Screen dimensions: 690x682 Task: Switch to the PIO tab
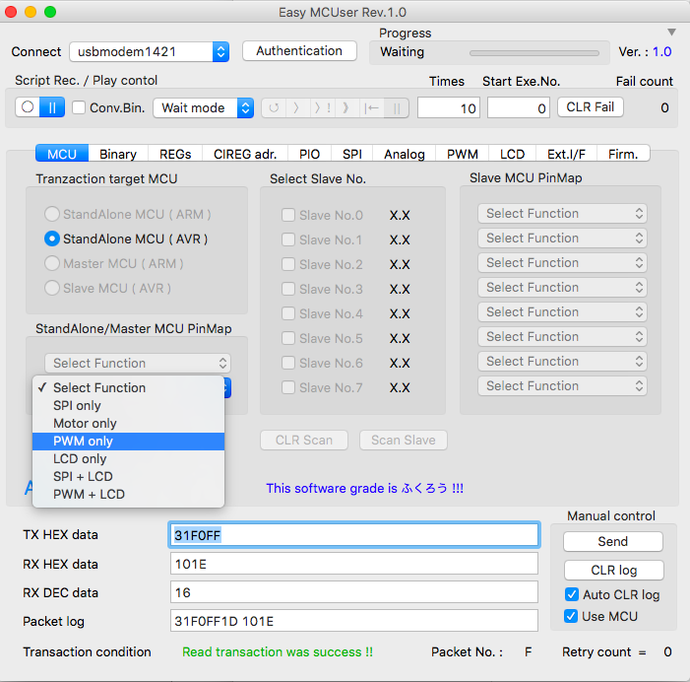click(x=309, y=154)
